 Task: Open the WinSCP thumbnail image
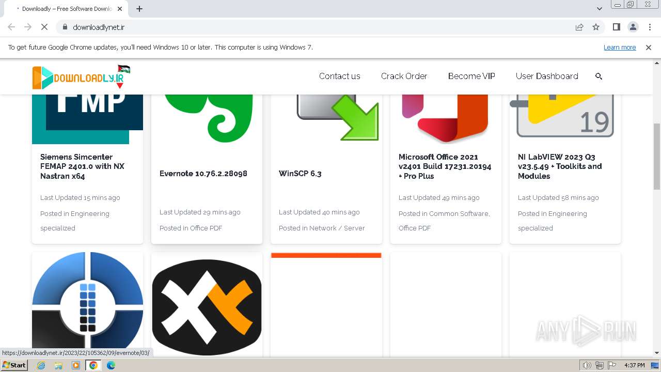(326, 119)
